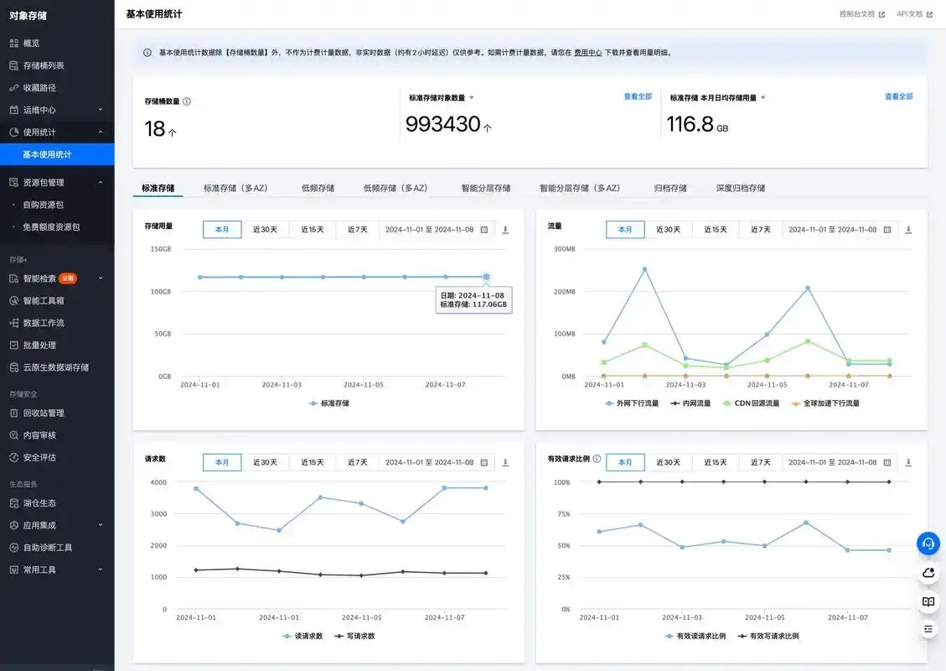This screenshot has width=946, height=671.
Task: Switch to the 归档存储 tab
Action: click(670, 188)
